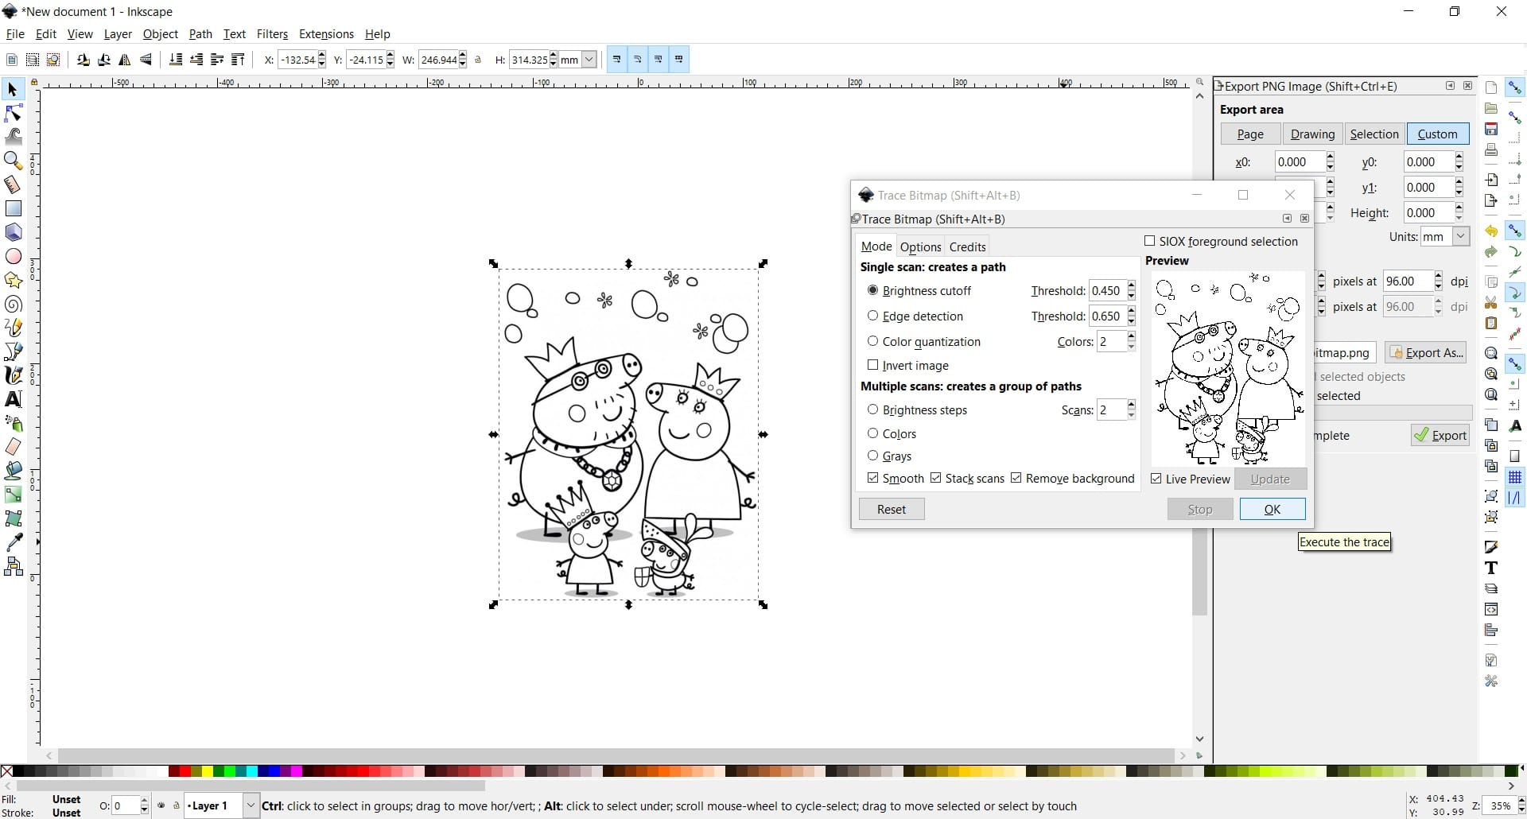Screen dimensions: 1527x819
Task: Increase Brightness cutoff threshold value
Action: 1132,286
